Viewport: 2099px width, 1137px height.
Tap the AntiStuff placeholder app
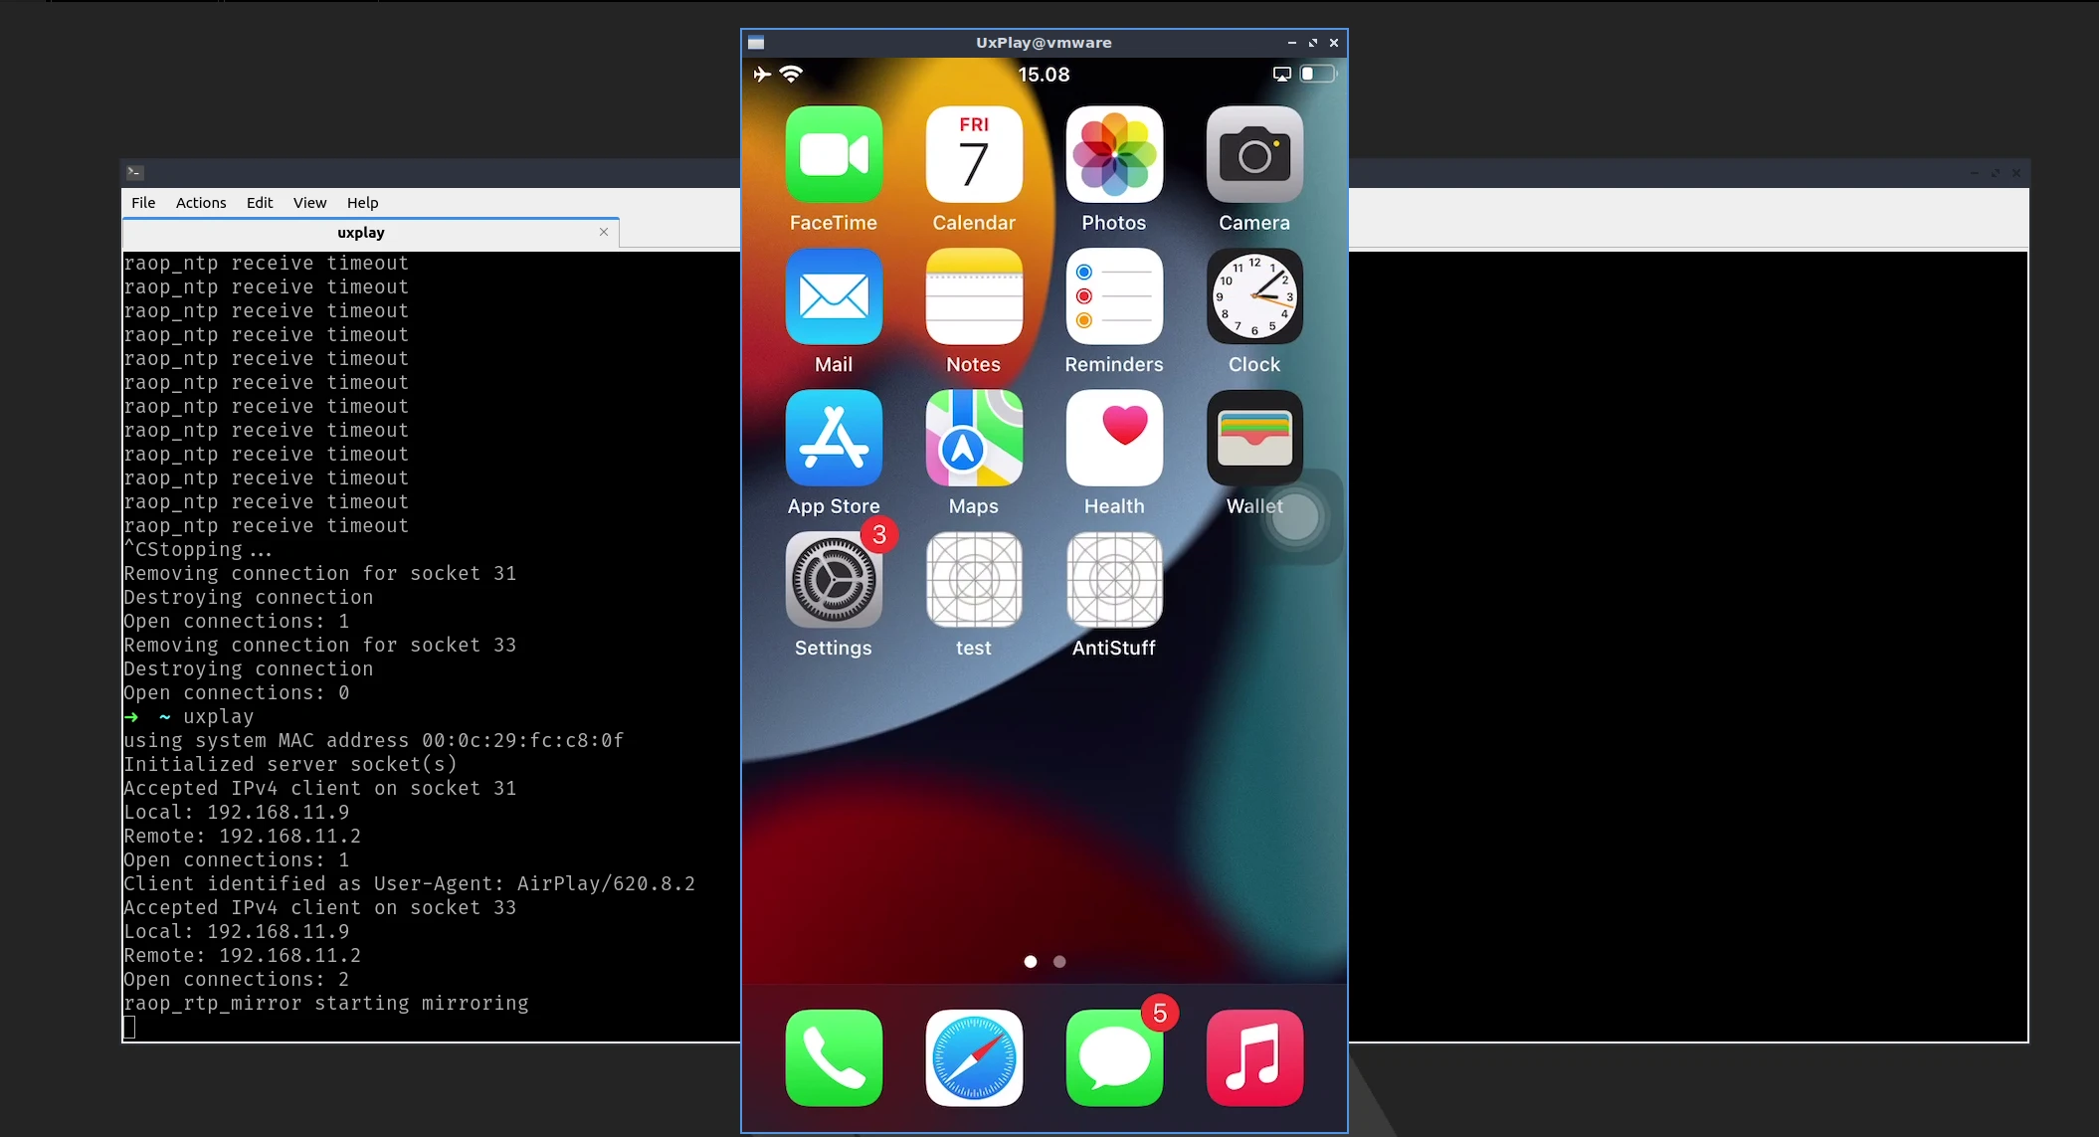click(x=1114, y=580)
